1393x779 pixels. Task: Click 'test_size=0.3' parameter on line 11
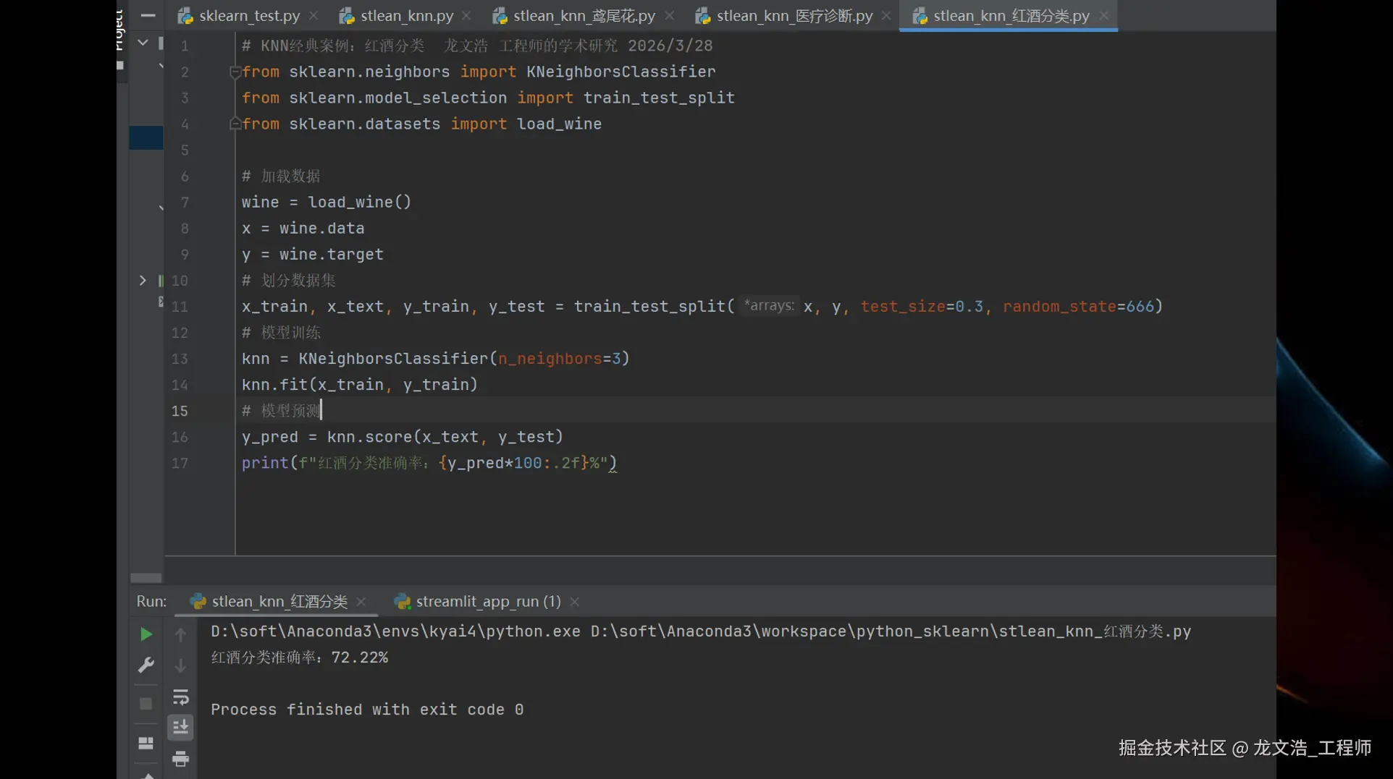pyautogui.click(x=922, y=306)
